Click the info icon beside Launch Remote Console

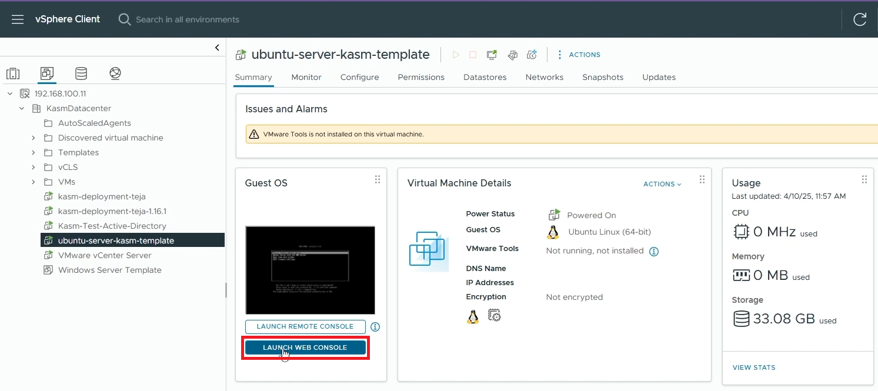(375, 327)
